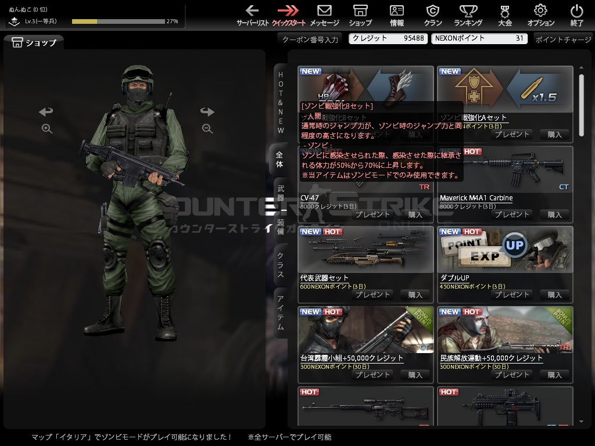Viewport: 595px width, 446px height.
Task: Select the 全体 category tab
Action: pos(279,160)
